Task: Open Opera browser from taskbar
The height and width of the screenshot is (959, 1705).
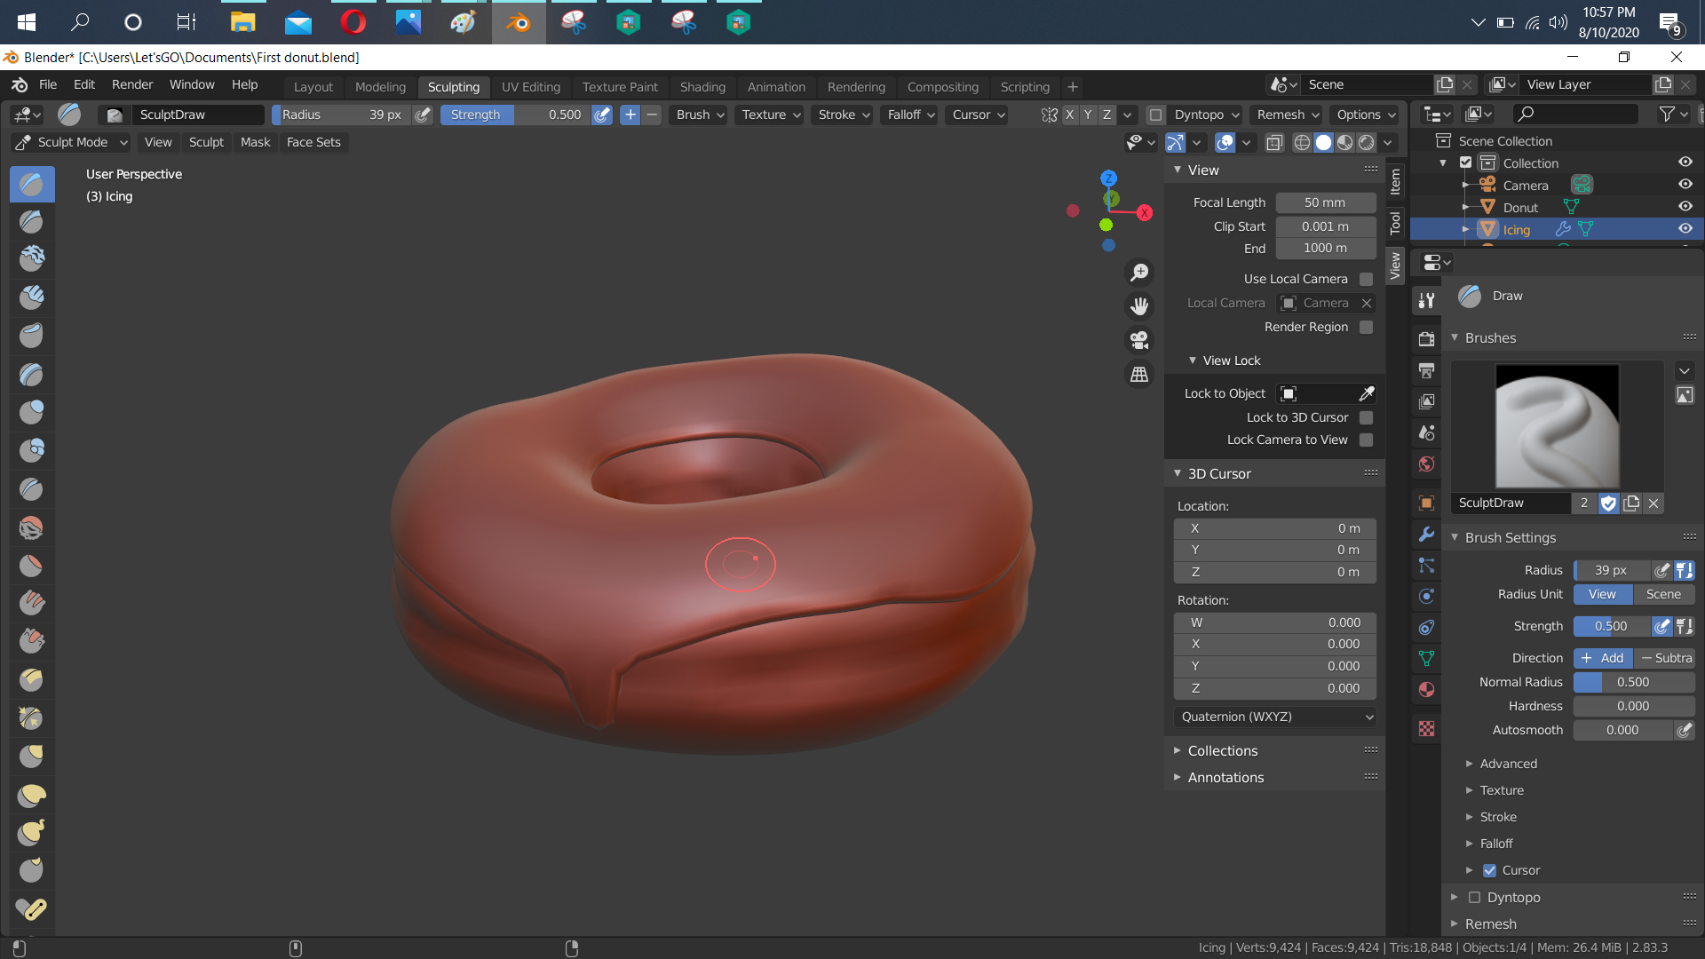Action: click(353, 22)
